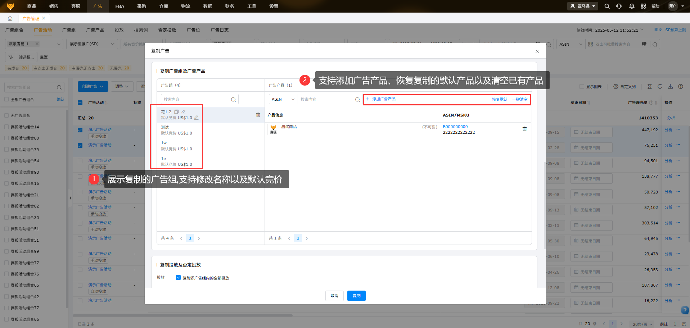
Task: Open the apps grid icon in top bar
Action: click(x=643, y=6)
